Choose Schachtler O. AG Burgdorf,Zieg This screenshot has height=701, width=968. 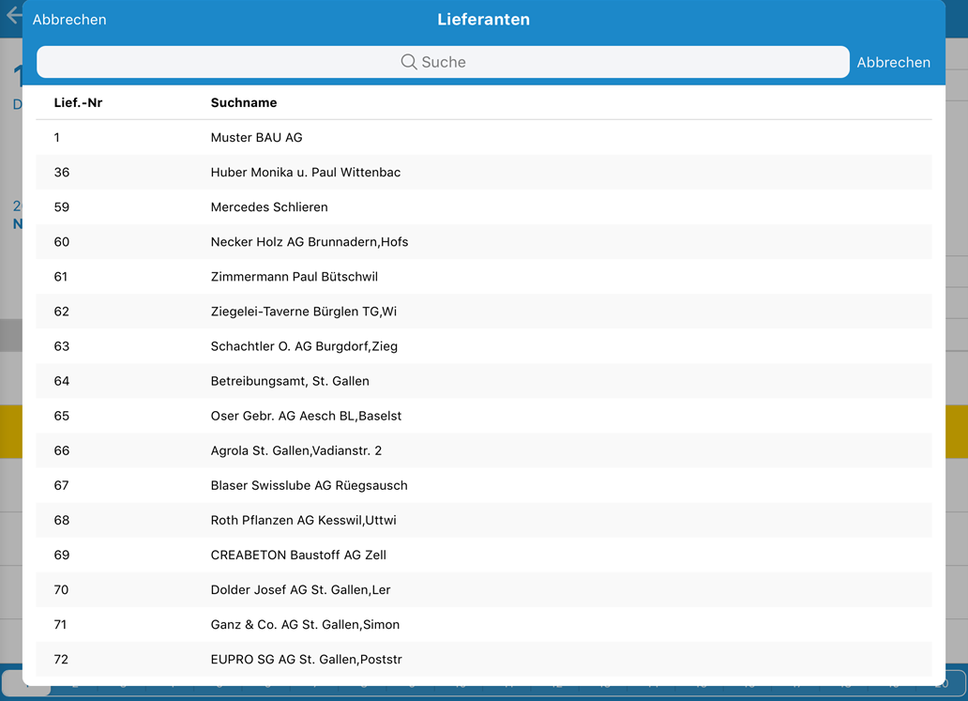[483, 346]
